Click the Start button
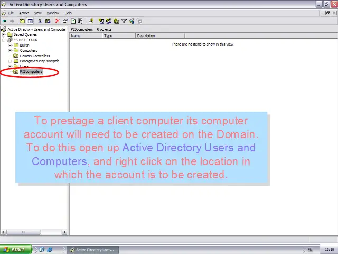The width and height of the screenshot is (338, 254). pos(14,249)
